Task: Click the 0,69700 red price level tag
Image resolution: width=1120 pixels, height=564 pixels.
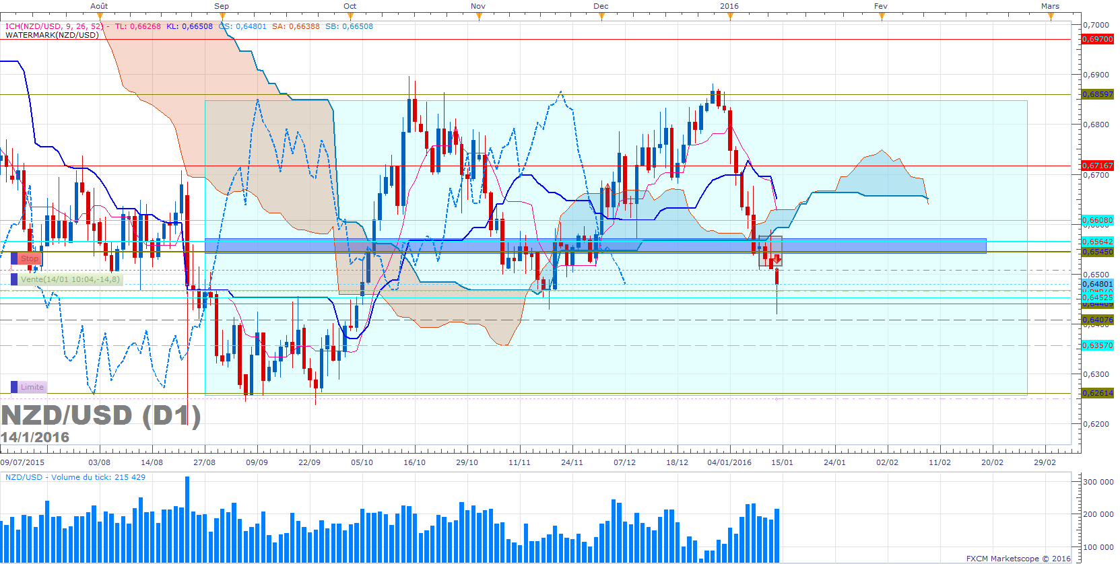Action: coord(1098,39)
